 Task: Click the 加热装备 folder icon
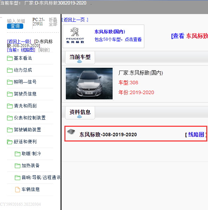tap(18, 165)
